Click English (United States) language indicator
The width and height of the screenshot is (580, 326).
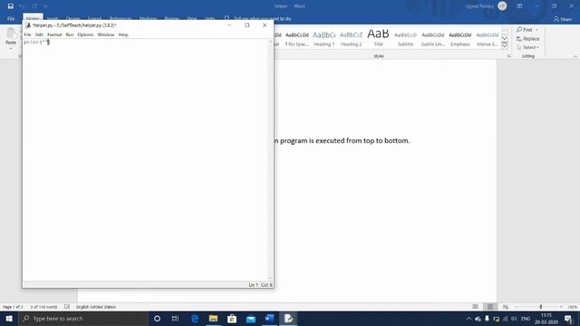tap(96, 307)
